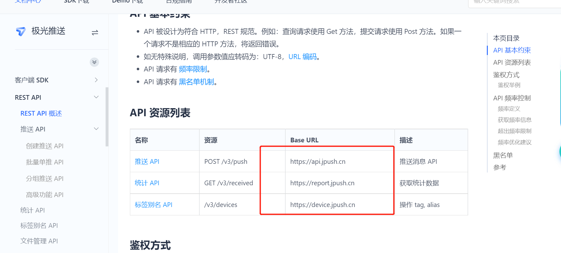The height and width of the screenshot is (253, 561).
Task: Jump to 鉴权方式 in contents
Action: pyautogui.click(x=506, y=75)
